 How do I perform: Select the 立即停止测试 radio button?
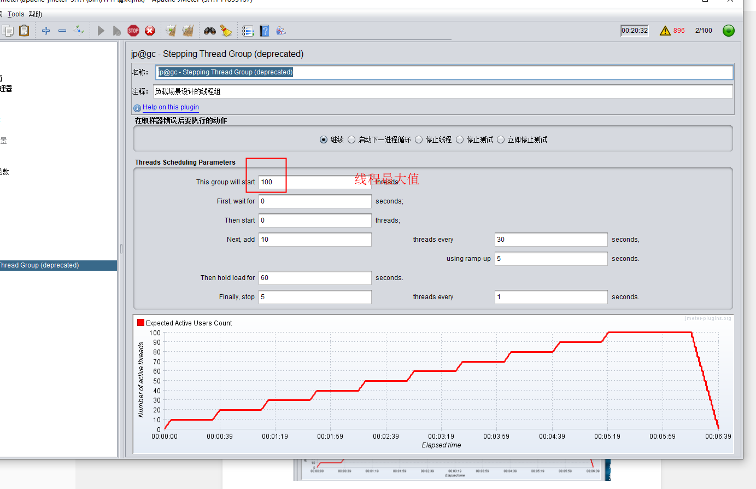tap(501, 139)
